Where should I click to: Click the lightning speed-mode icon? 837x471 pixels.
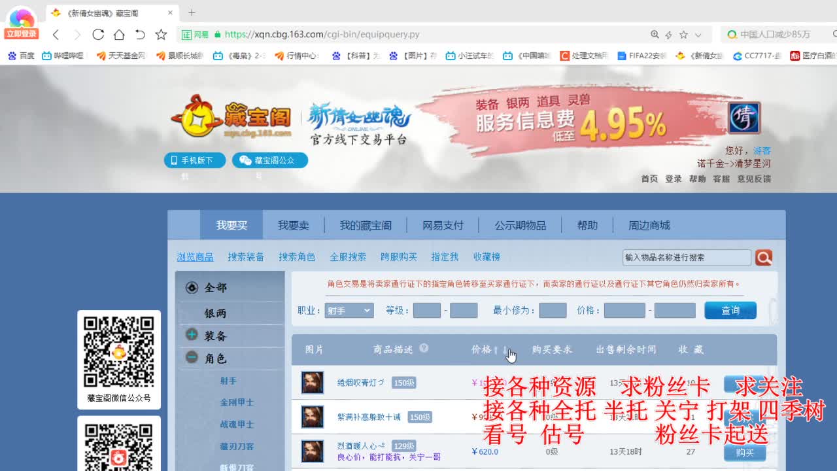click(669, 35)
